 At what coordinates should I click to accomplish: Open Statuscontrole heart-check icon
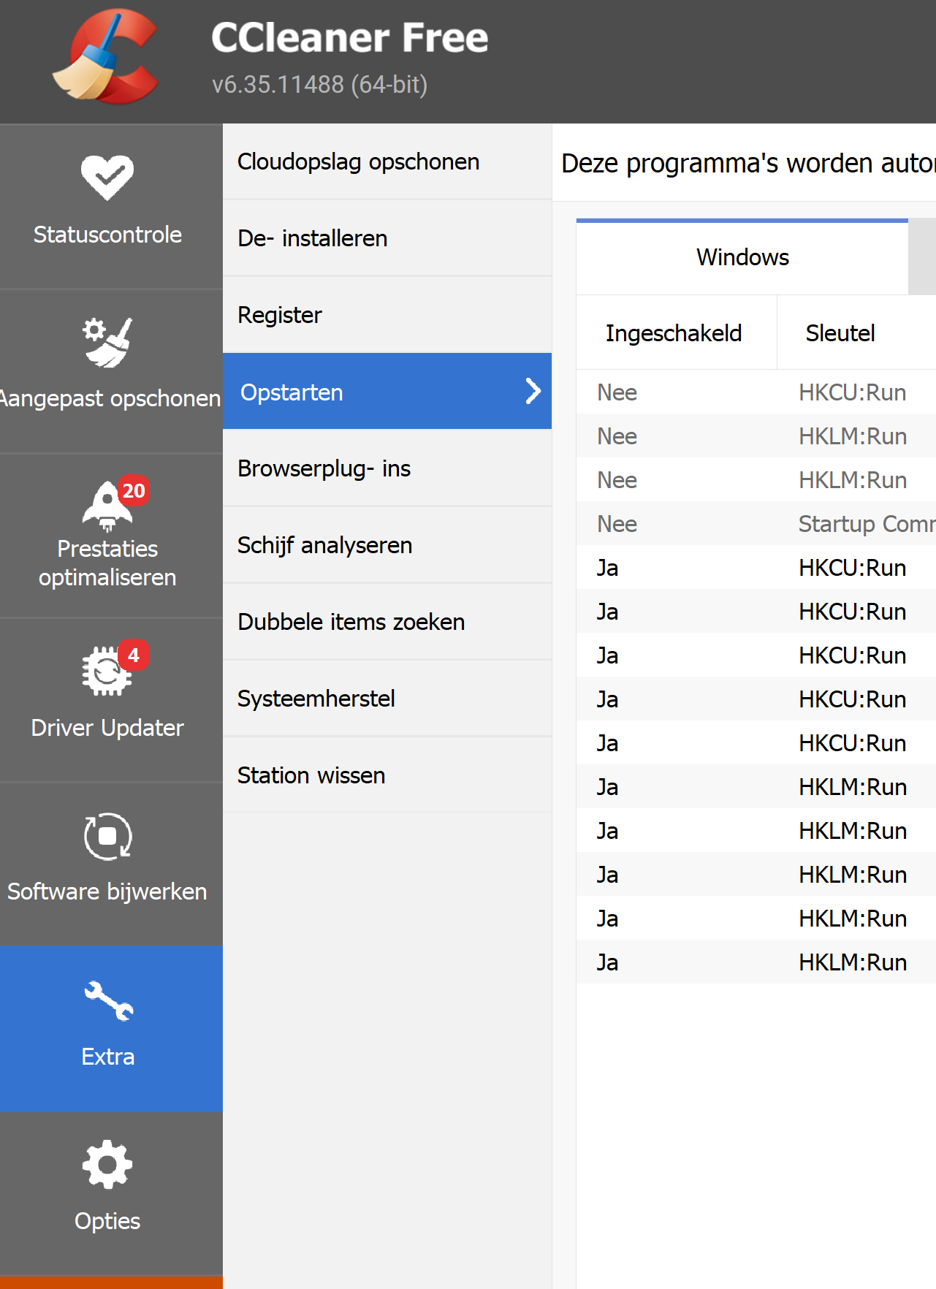[x=107, y=178]
